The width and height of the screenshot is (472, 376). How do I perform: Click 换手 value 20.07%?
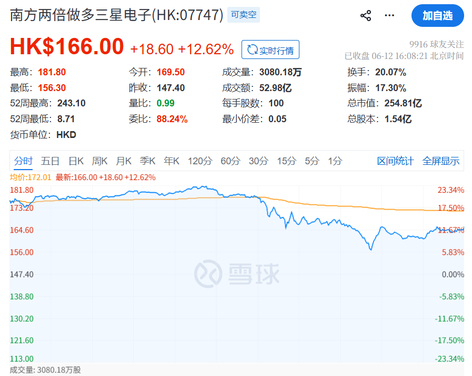tap(390, 72)
